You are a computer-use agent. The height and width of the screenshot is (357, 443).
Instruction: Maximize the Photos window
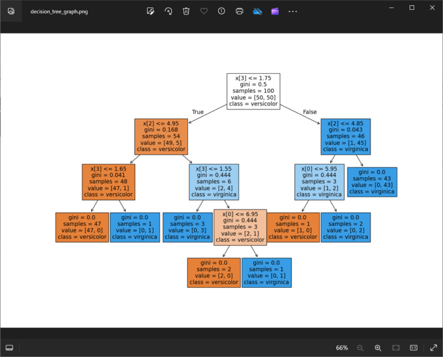(411, 7)
